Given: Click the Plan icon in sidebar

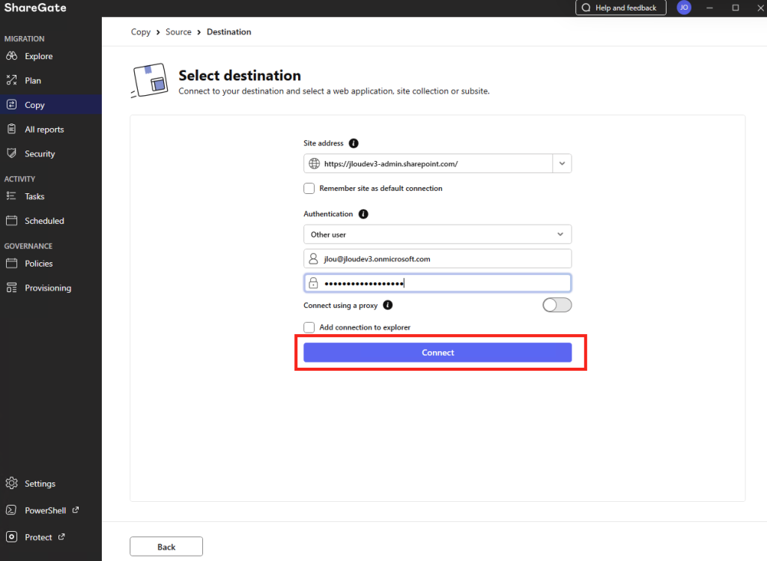Looking at the screenshot, I should 12,80.
